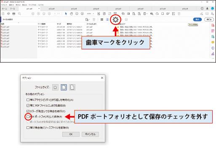Click the fit page scrolling icon
The width and height of the screenshot is (216, 166).
click(99, 14)
